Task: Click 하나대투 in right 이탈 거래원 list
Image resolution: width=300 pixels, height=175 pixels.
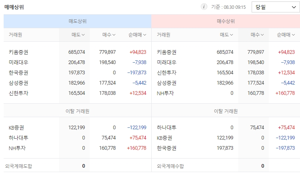Action: [167, 127]
